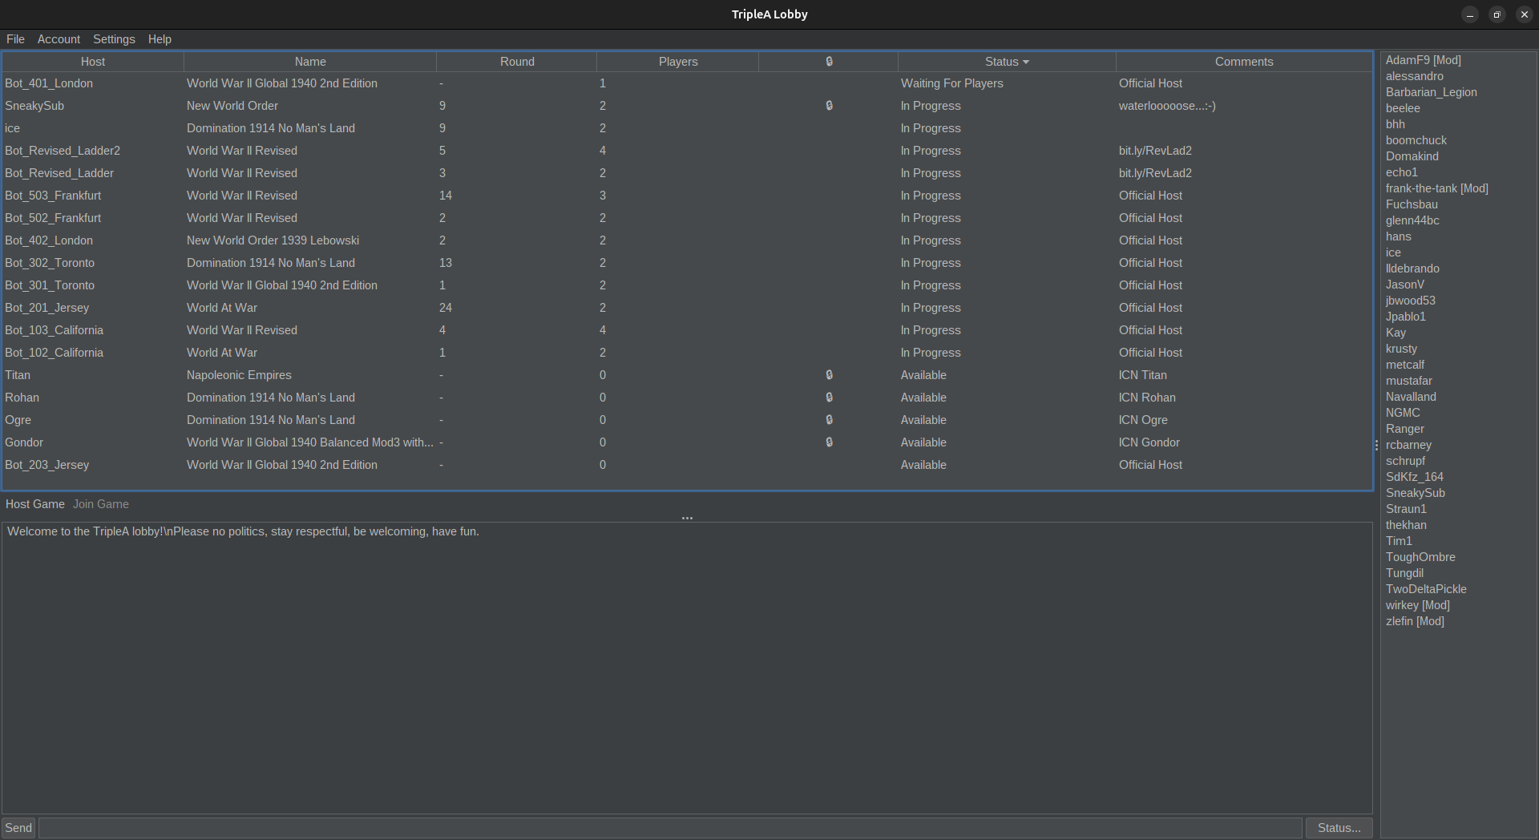Viewport: 1539px width, 840px height.
Task: Select the Bot_401_London game row
Action: (x=687, y=83)
